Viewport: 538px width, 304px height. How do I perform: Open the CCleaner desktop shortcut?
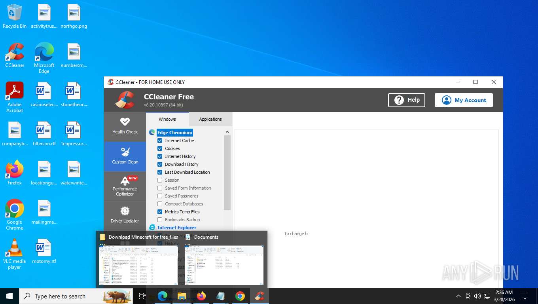click(x=15, y=55)
